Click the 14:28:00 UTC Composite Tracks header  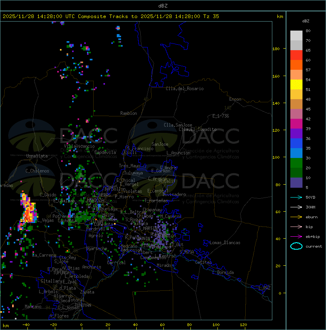click(x=111, y=16)
